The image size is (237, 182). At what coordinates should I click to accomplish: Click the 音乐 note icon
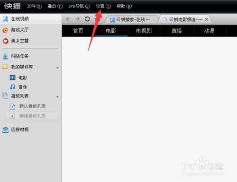pos(12,87)
